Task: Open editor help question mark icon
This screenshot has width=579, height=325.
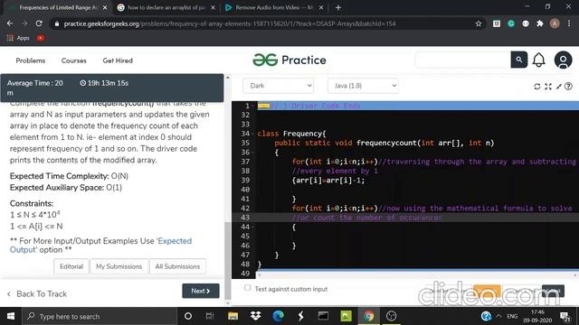Action: 569,87
